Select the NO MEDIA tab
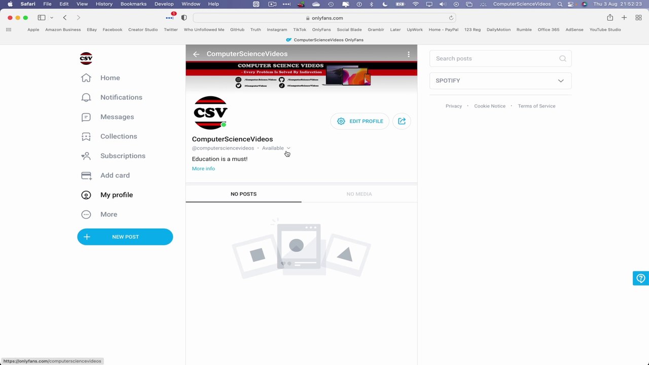This screenshot has width=649, height=365. (359, 194)
